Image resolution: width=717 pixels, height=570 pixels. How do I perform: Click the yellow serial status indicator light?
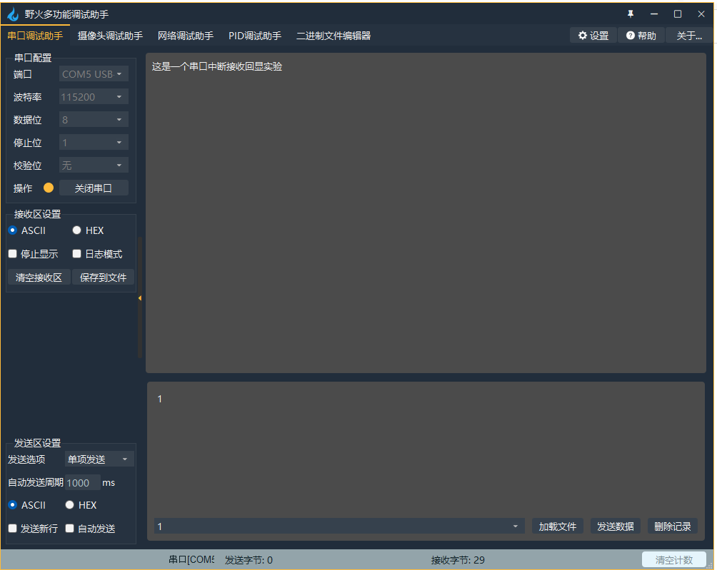coord(48,188)
